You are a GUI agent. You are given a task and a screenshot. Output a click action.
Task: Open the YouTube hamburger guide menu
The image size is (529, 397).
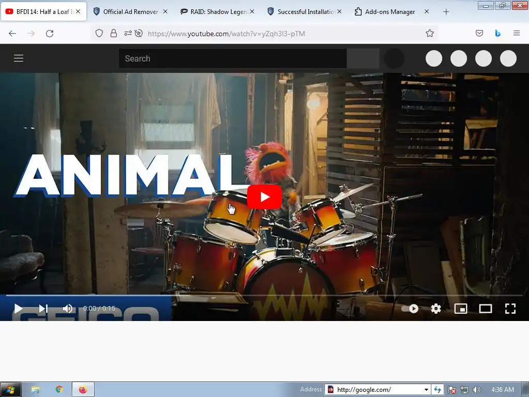tap(19, 58)
